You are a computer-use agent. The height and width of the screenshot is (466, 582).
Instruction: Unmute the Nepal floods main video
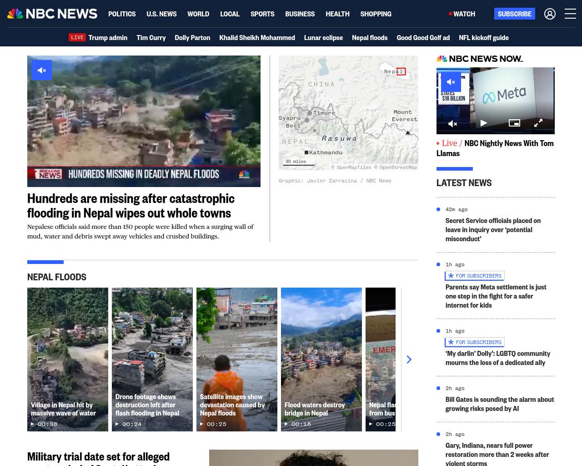pos(42,70)
